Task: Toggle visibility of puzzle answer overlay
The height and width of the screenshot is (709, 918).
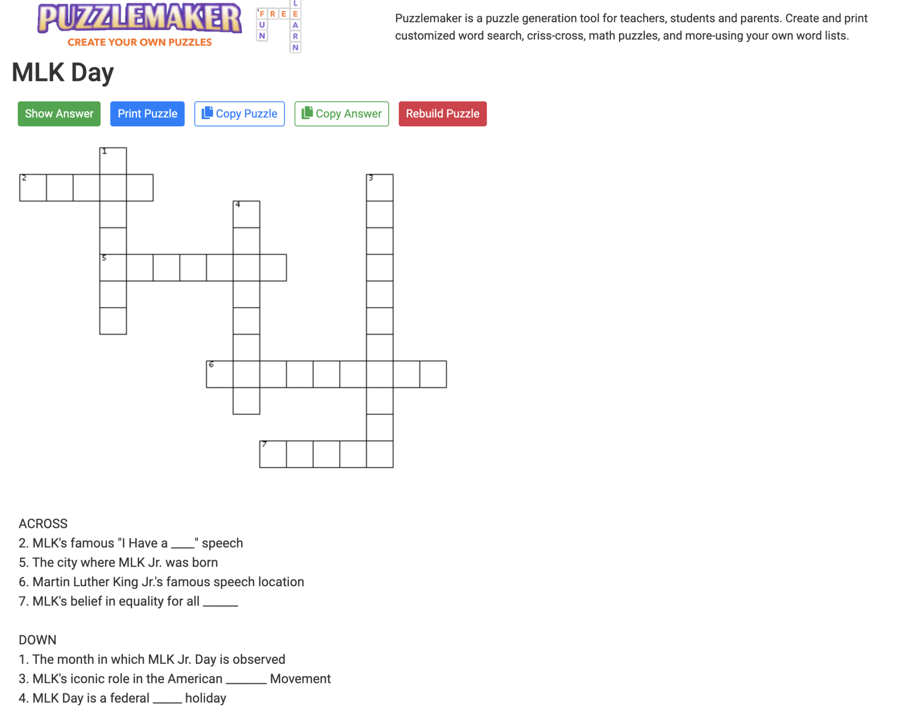Action: [59, 113]
